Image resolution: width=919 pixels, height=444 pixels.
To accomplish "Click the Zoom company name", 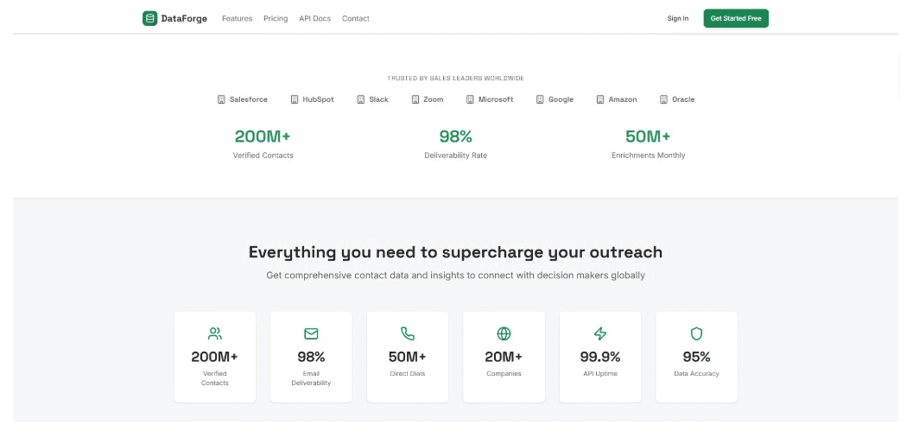I will pos(433,99).
